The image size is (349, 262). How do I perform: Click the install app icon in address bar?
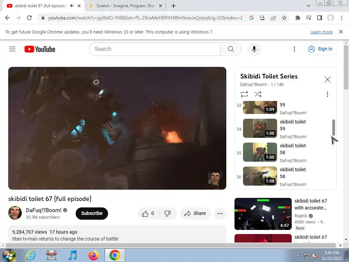click(x=262, y=18)
